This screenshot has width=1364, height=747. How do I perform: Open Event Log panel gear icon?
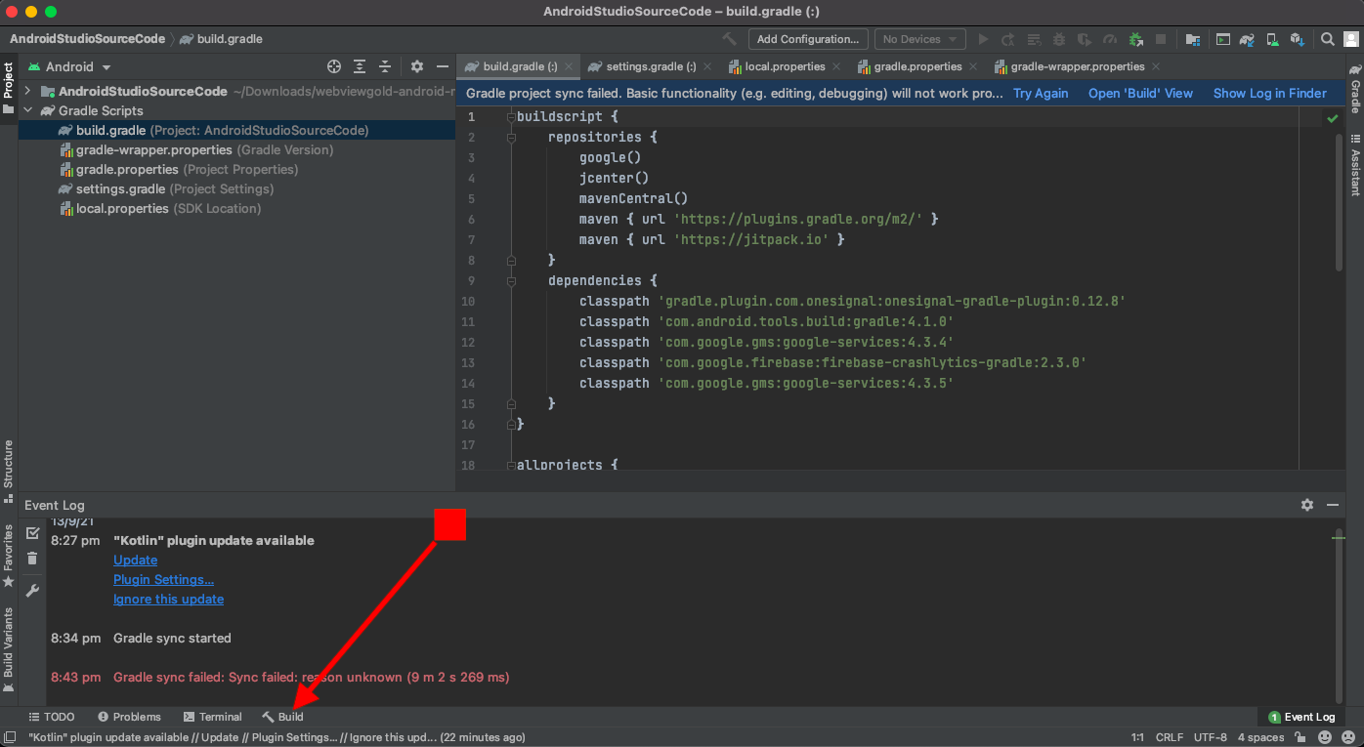click(1307, 505)
